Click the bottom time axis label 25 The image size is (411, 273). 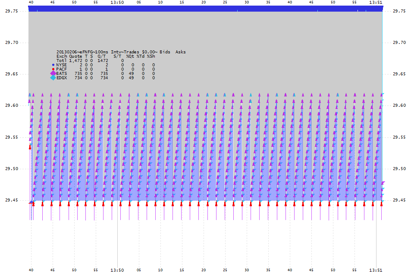(225, 270)
